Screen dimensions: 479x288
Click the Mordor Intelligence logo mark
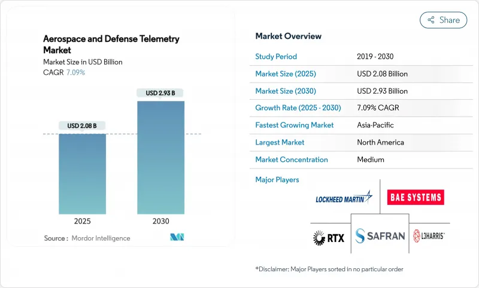177,237
